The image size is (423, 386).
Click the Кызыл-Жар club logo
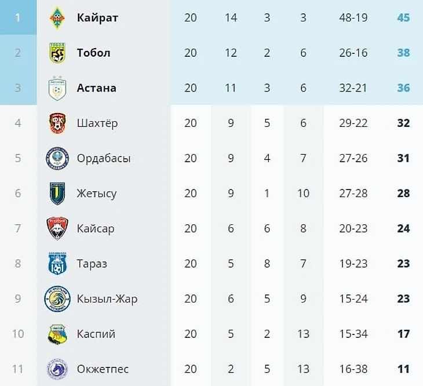(x=57, y=299)
